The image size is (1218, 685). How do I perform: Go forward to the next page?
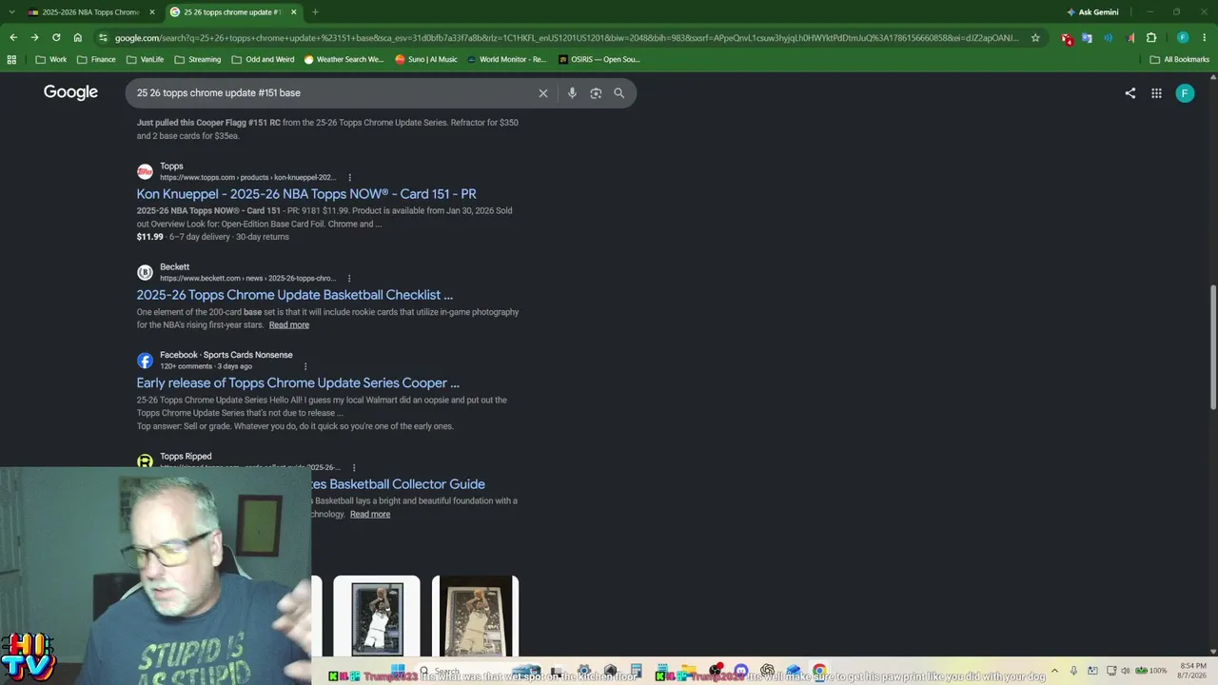click(x=34, y=38)
